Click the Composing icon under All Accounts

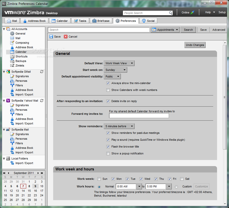12,43
